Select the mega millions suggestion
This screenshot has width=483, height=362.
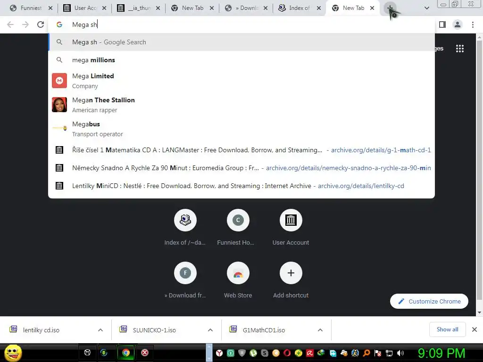[241, 60]
